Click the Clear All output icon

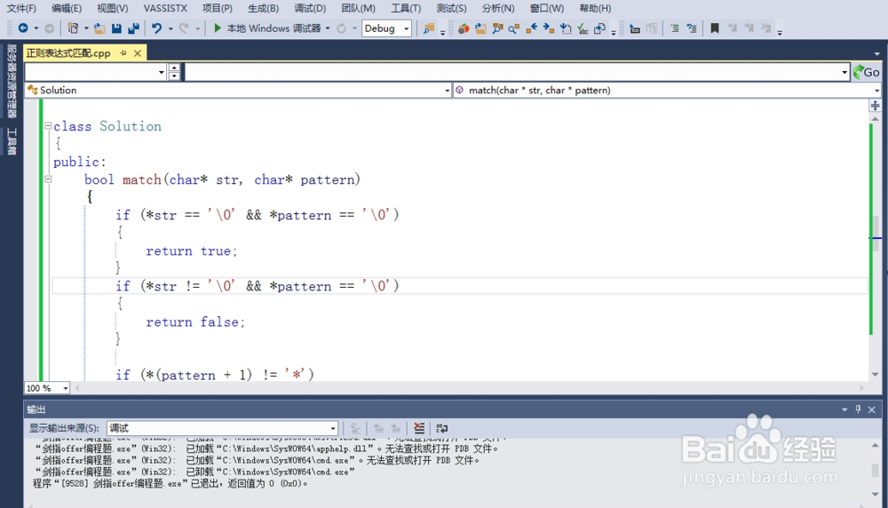point(419,428)
